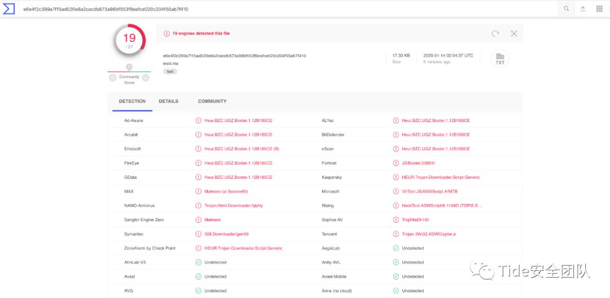Click the green check in Antiy-AVL row
Screen dimensions: 610x298
tap(395, 262)
